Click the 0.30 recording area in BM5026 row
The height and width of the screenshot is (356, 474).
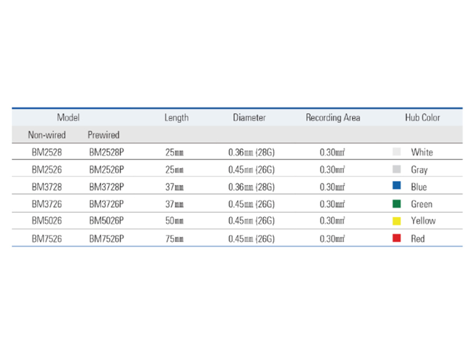[332, 220]
